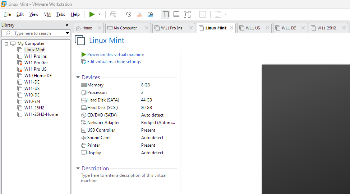Open the Help menu
The height and width of the screenshot is (194, 350).
[x=75, y=14]
